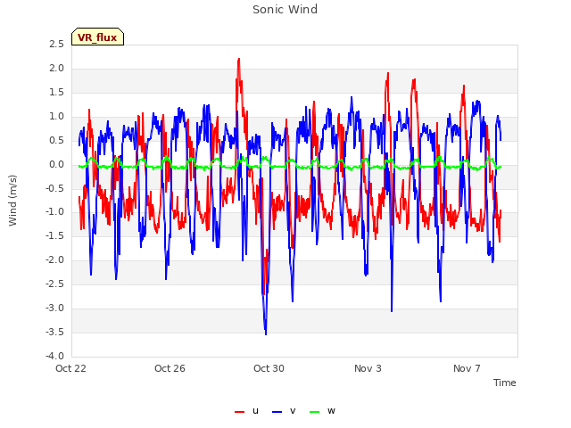Click the -1.0 y-axis tick label
The width and height of the screenshot is (571, 428).
[x=55, y=212]
